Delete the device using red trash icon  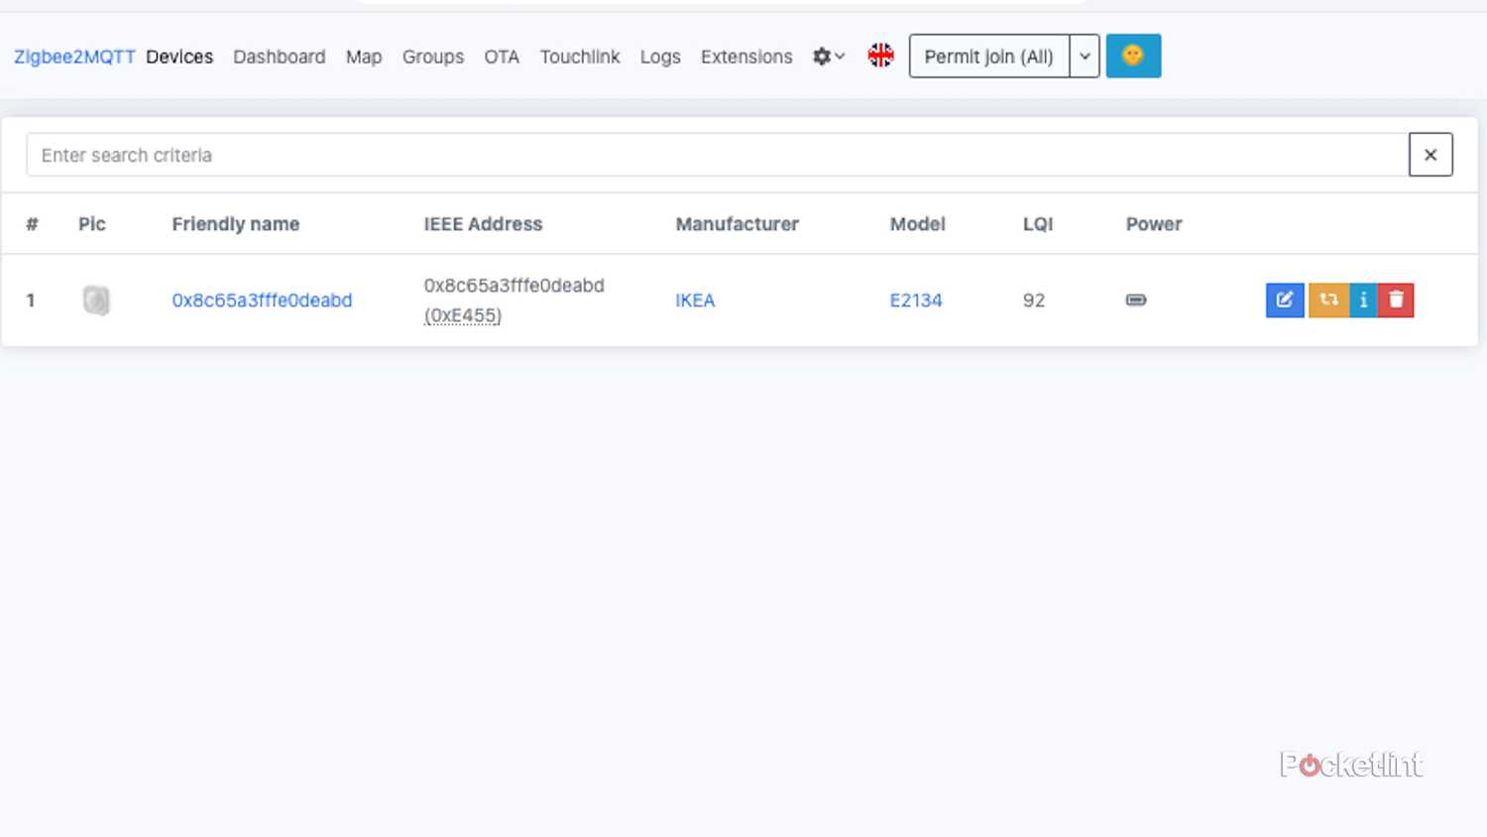1397,299
